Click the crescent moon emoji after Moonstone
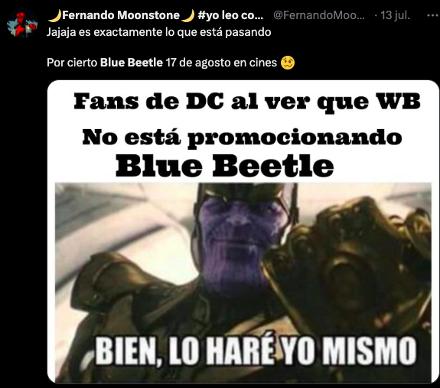The width and height of the screenshot is (440, 388). [187, 15]
